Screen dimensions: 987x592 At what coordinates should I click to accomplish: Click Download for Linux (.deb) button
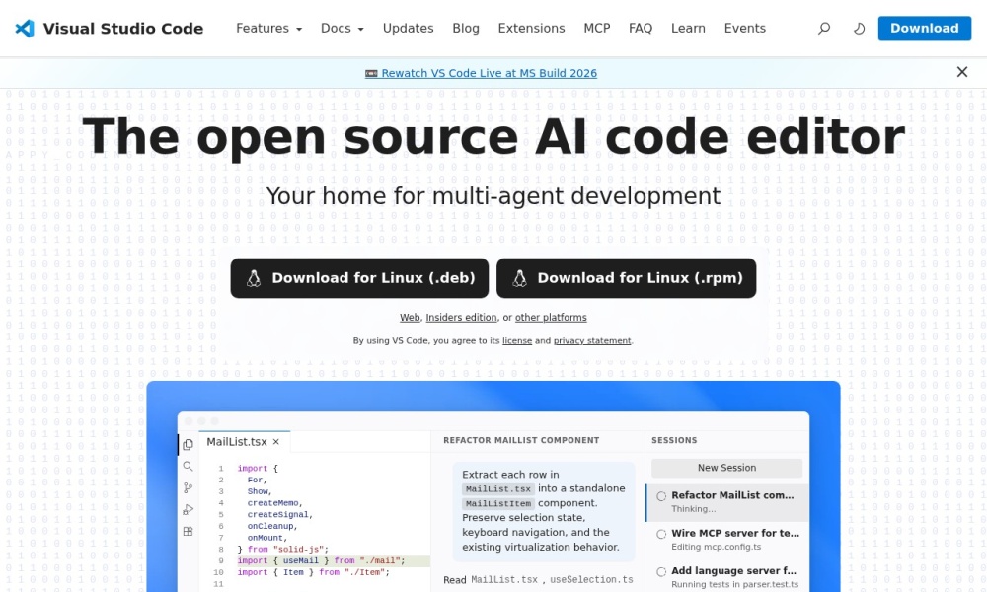pos(359,278)
